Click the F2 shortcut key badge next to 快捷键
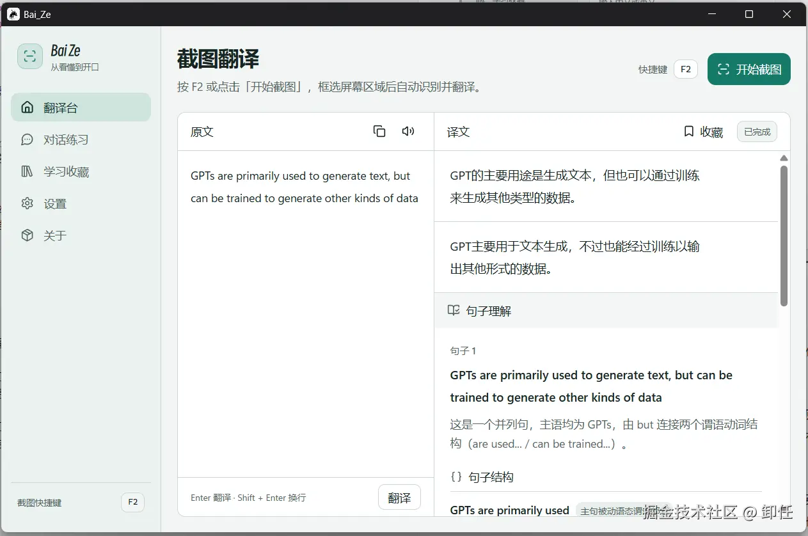This screenshot has width=808, height=536. (x=686, y=69)
